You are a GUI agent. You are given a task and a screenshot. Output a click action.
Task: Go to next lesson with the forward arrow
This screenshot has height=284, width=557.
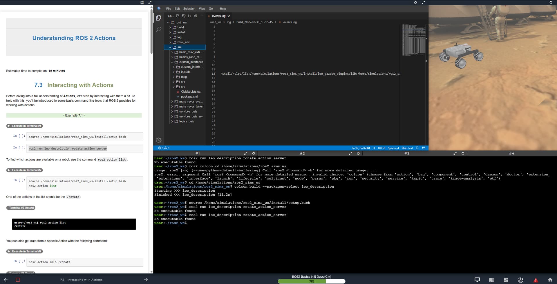146,280
